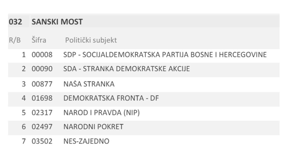291x160 pixels.
Task: Click party code 03502
Action: 42,141
